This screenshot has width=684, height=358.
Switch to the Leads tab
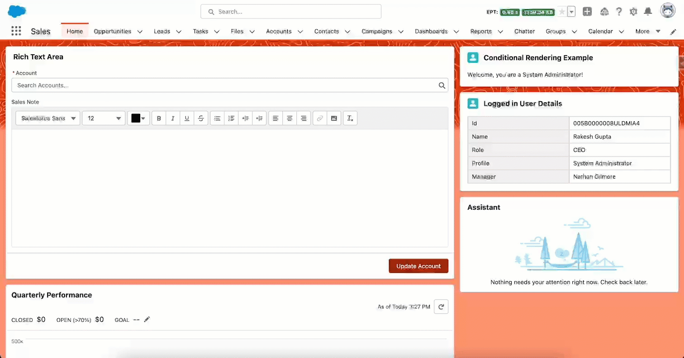161,31
